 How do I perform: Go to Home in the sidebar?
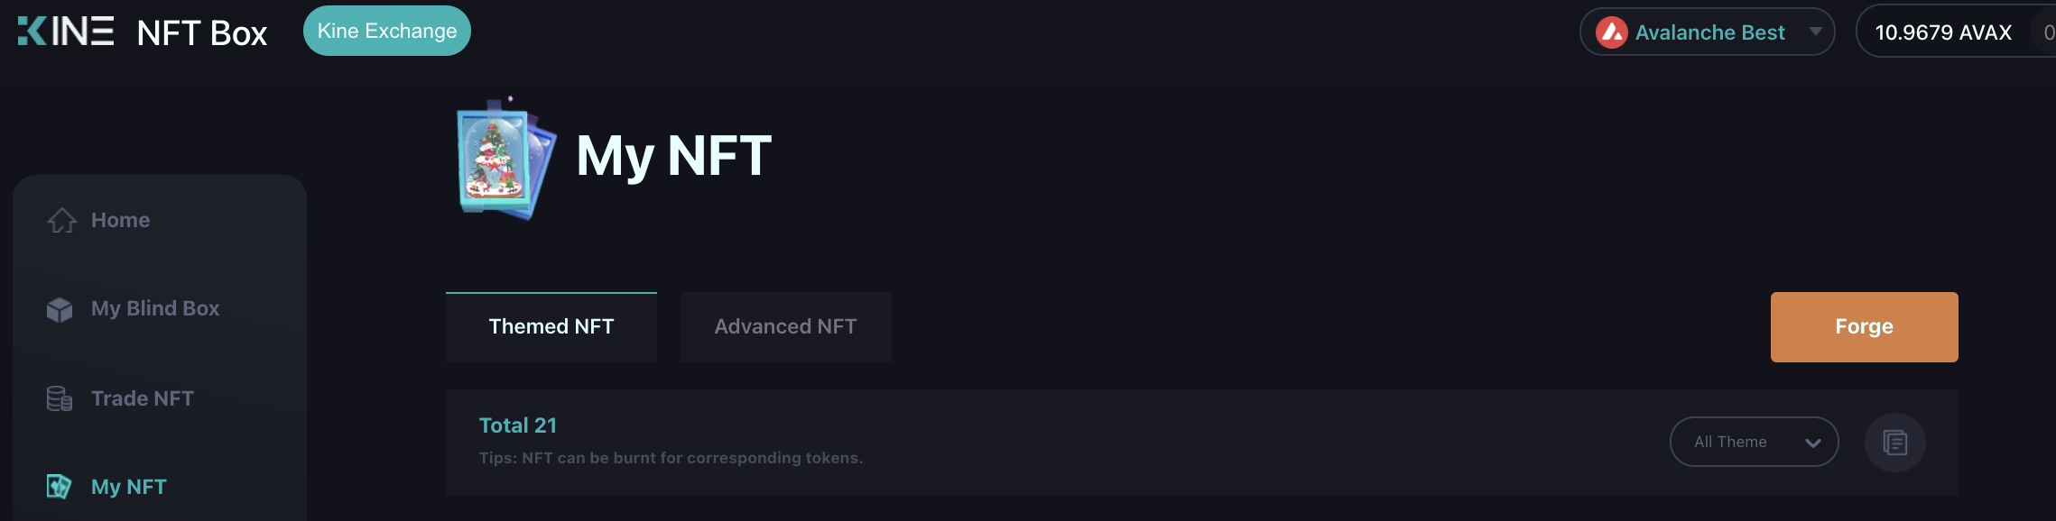pyautogui.click(x=120, y=220)
